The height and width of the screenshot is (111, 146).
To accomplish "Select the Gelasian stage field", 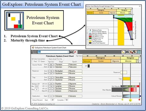I will (62, 91).
